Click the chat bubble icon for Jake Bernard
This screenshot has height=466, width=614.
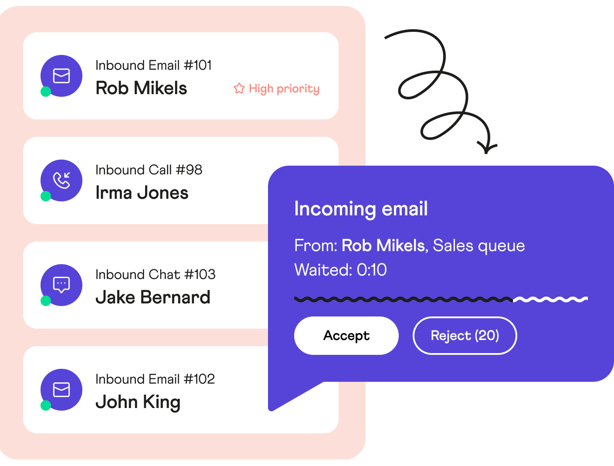pyautogui.click(x=61, y=285)
